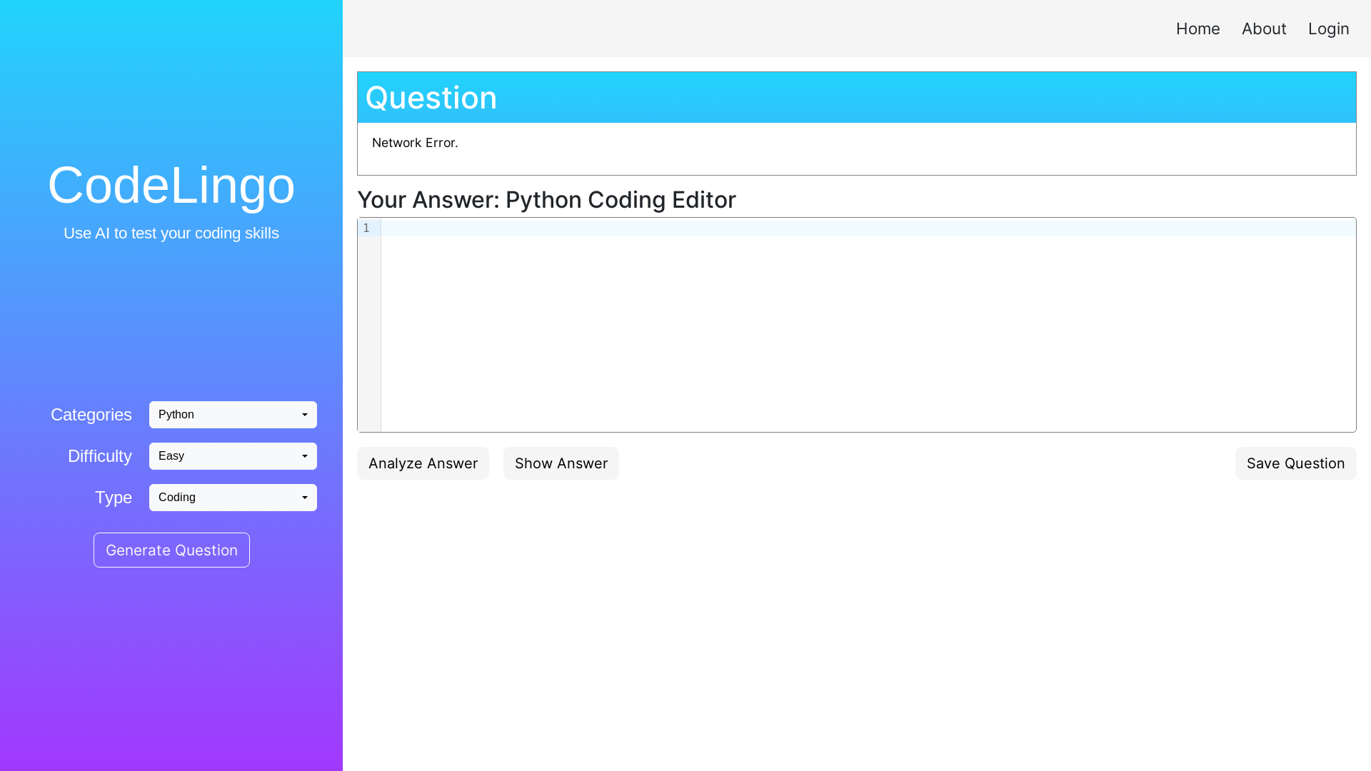Click the Analyze Answer button
Screen dimensions: 1371x771
(x=423, y=463)
